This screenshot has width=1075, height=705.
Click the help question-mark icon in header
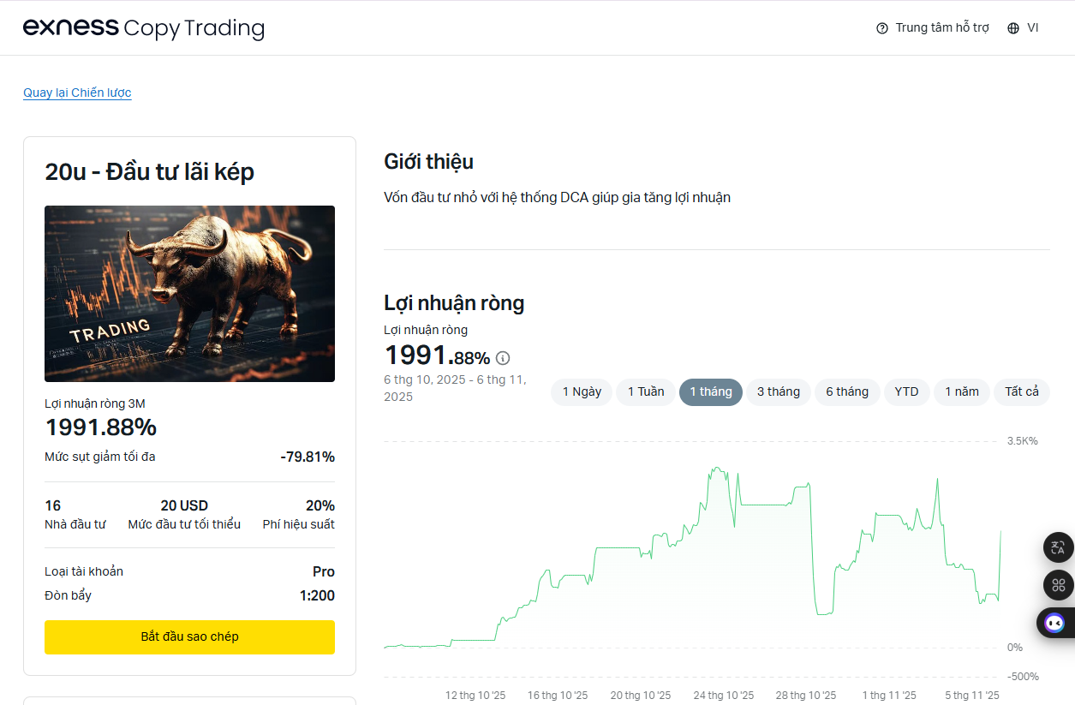tap(881, 27)
